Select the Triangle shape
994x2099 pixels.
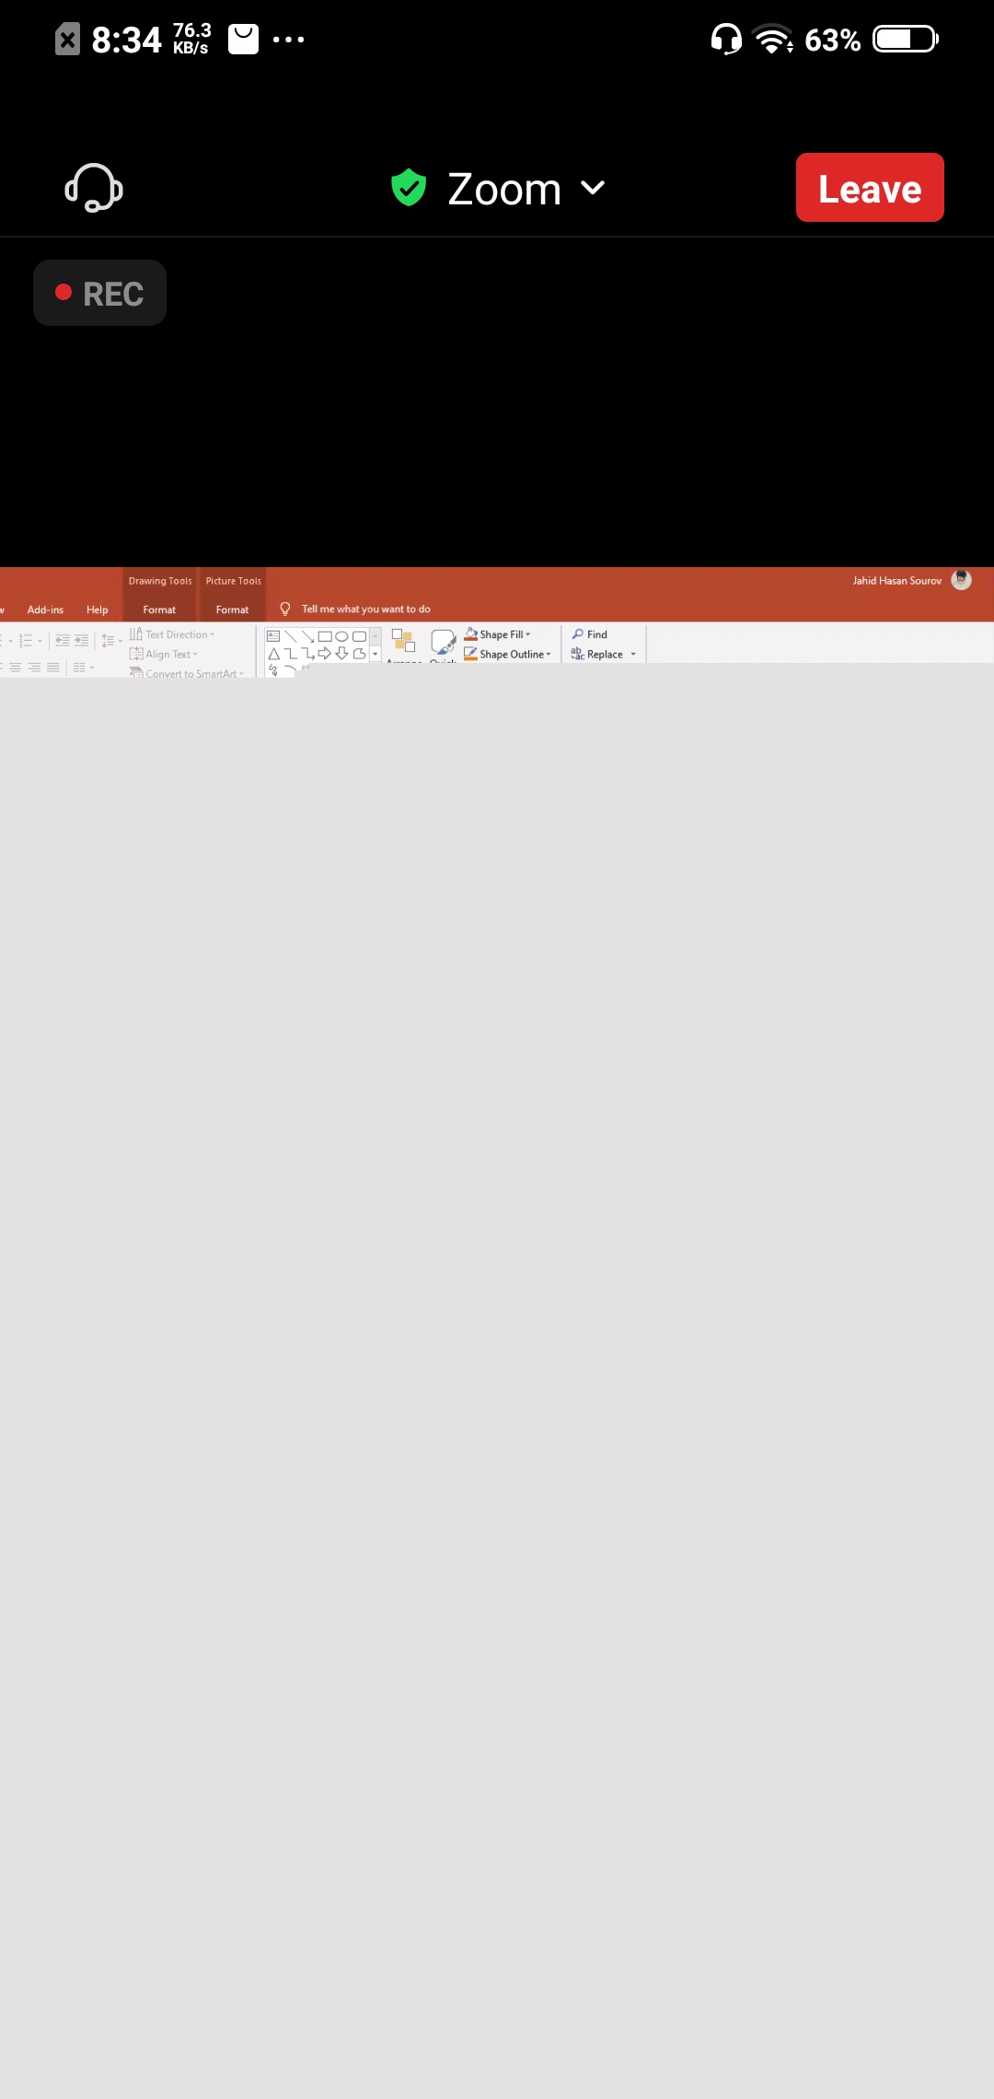(273, 654)
